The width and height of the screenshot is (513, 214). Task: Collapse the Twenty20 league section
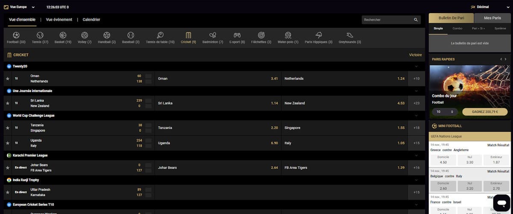416,67
